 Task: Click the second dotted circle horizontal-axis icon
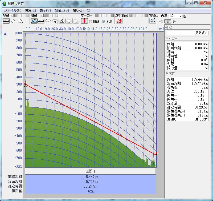(x=20, y=21)
